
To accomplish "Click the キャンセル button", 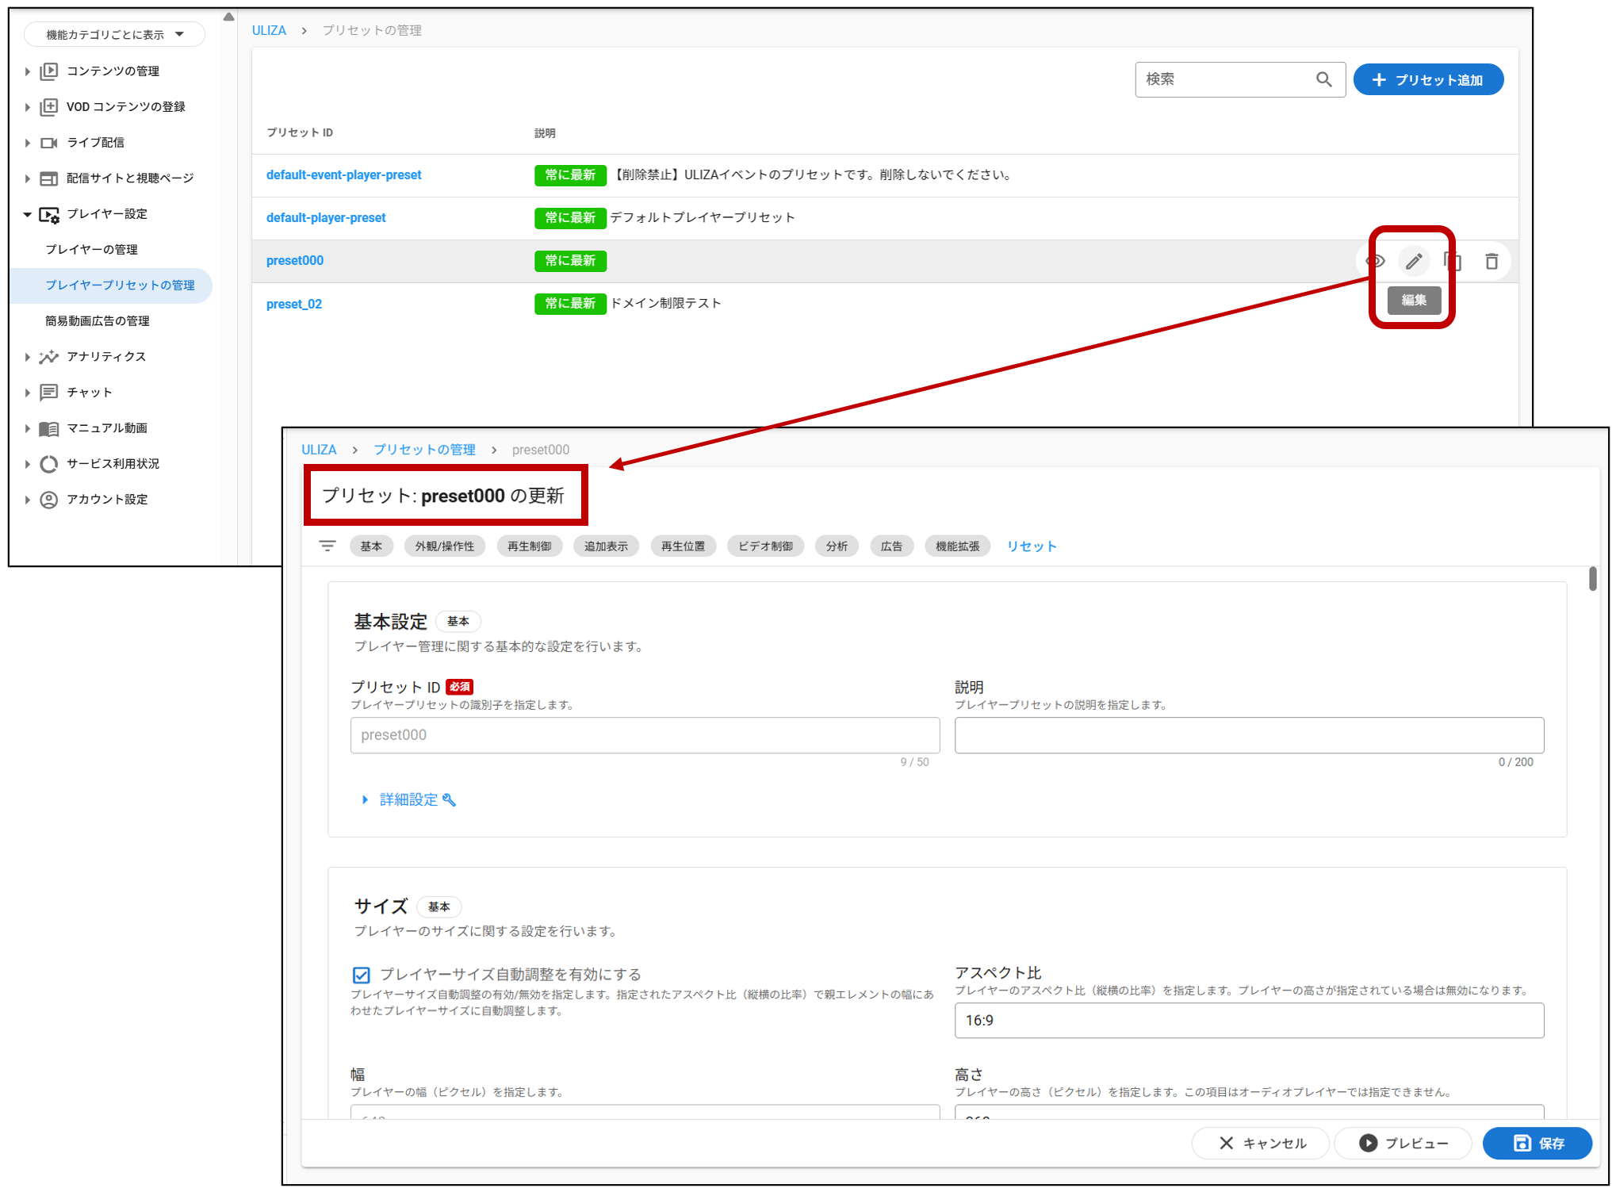I will tap(1261, 1143).
